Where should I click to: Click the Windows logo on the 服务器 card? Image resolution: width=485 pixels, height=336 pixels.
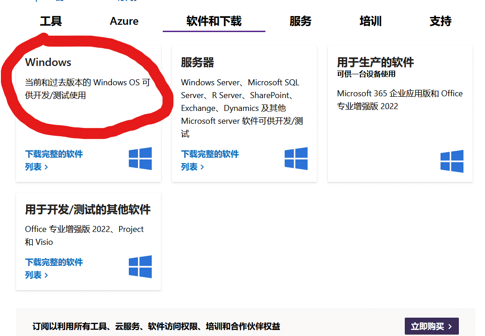click(x=296, y=159)
